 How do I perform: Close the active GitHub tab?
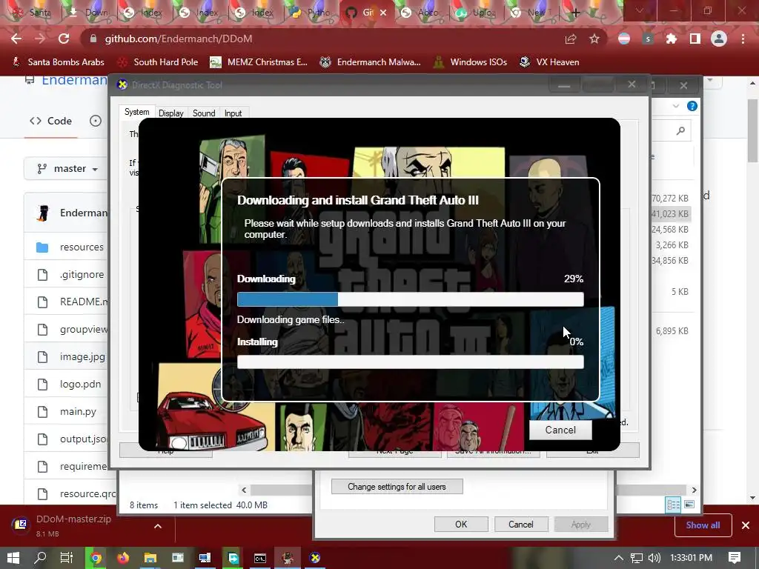(383, 13)
